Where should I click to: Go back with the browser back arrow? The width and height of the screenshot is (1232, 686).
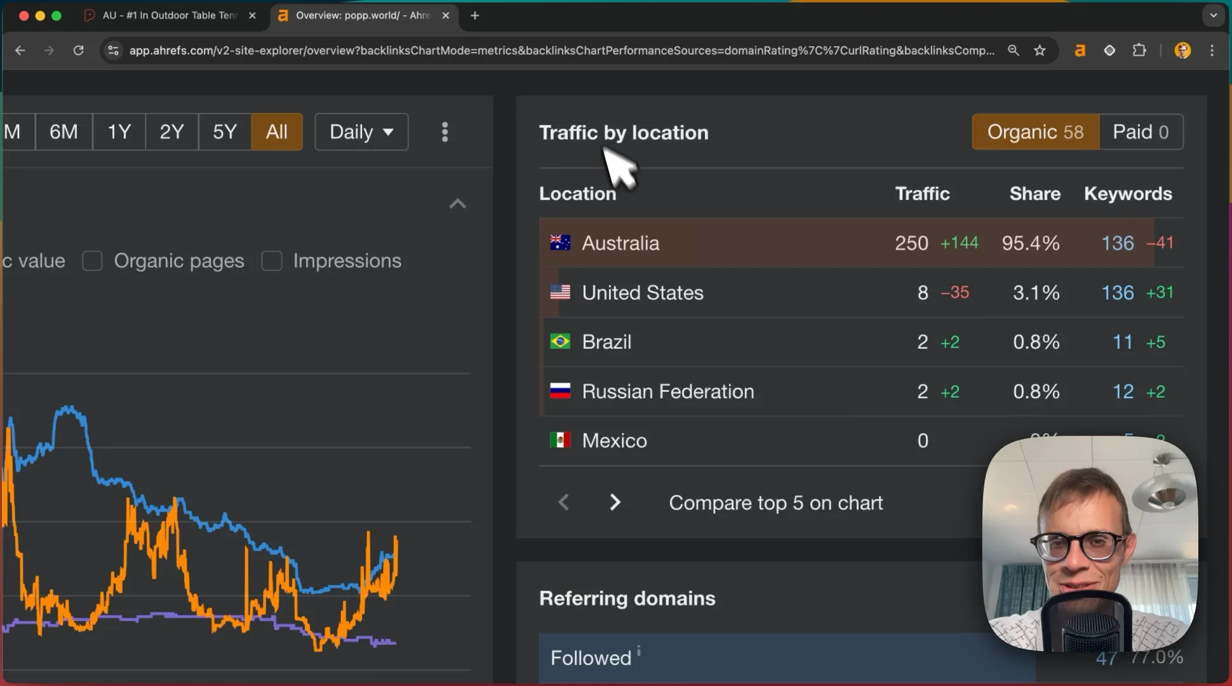point(20,50)
